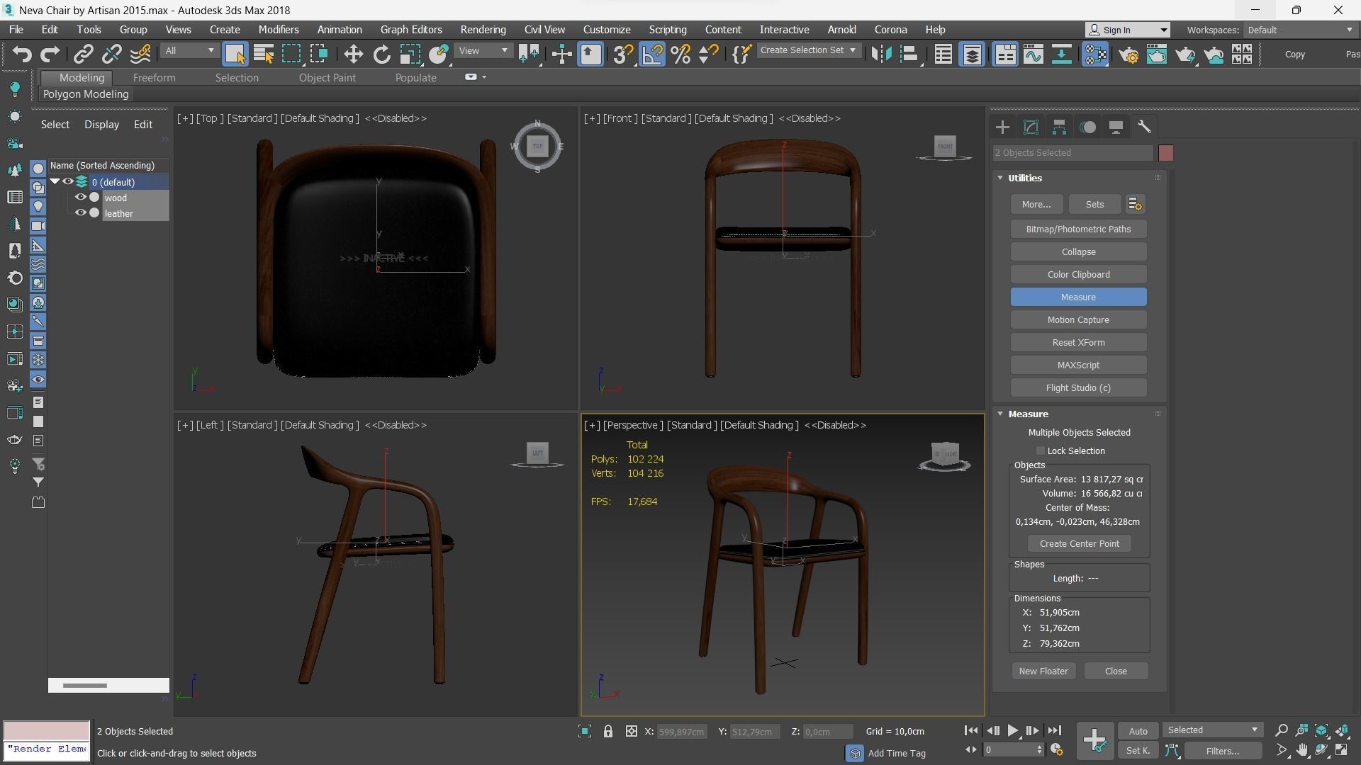Toggle the Percent Snap icon
This screenshot has height=765, width=1361.
680,54
